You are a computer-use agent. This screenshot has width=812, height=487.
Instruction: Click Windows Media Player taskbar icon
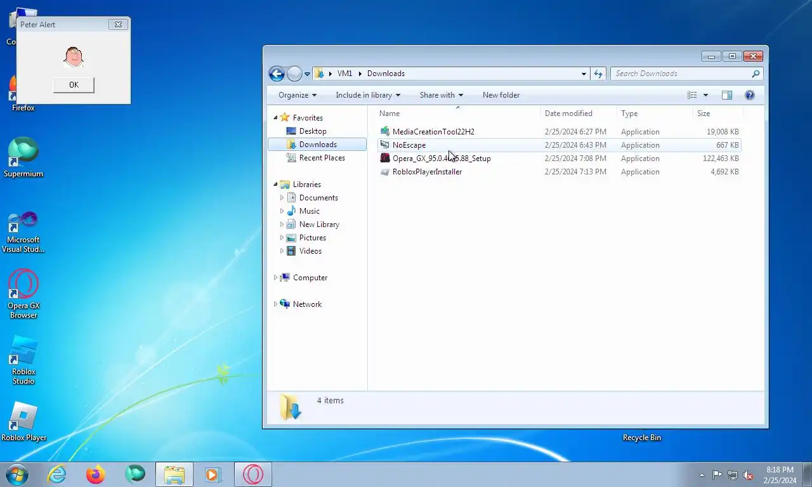(x=213, y=474)
